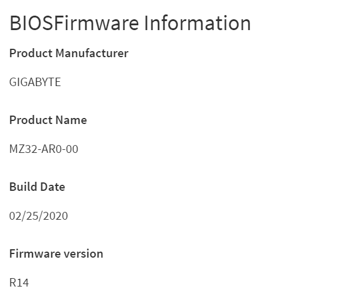Viewport: 337px width, 304px height.
Task: Select the Product Name label
Action: tap(48, 120)
